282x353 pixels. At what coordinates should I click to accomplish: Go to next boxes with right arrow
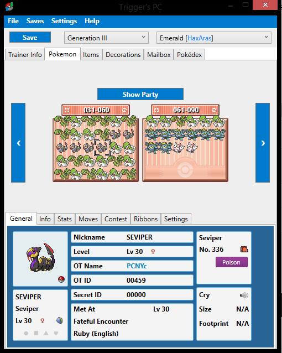pos(263,143)
